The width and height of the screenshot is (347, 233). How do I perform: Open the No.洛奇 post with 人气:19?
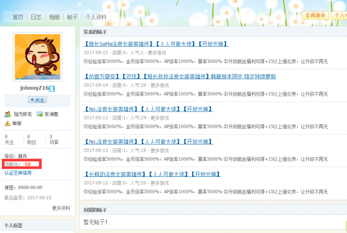click(x=149, y=142)
